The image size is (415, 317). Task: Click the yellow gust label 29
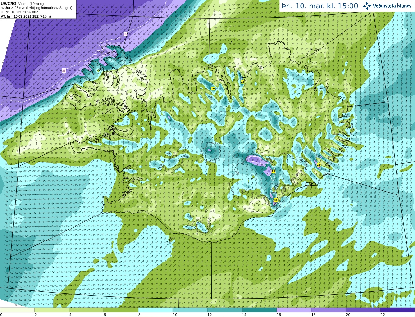click(x=273, y=171)
